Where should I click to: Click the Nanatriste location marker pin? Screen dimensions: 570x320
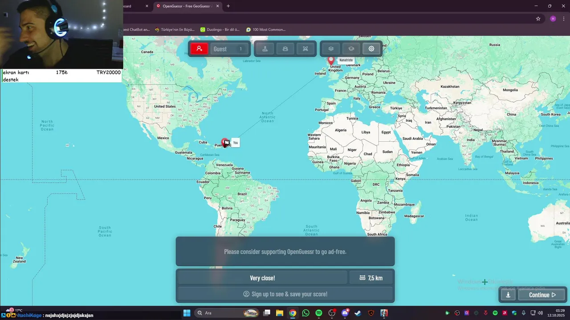pos(331,61)
